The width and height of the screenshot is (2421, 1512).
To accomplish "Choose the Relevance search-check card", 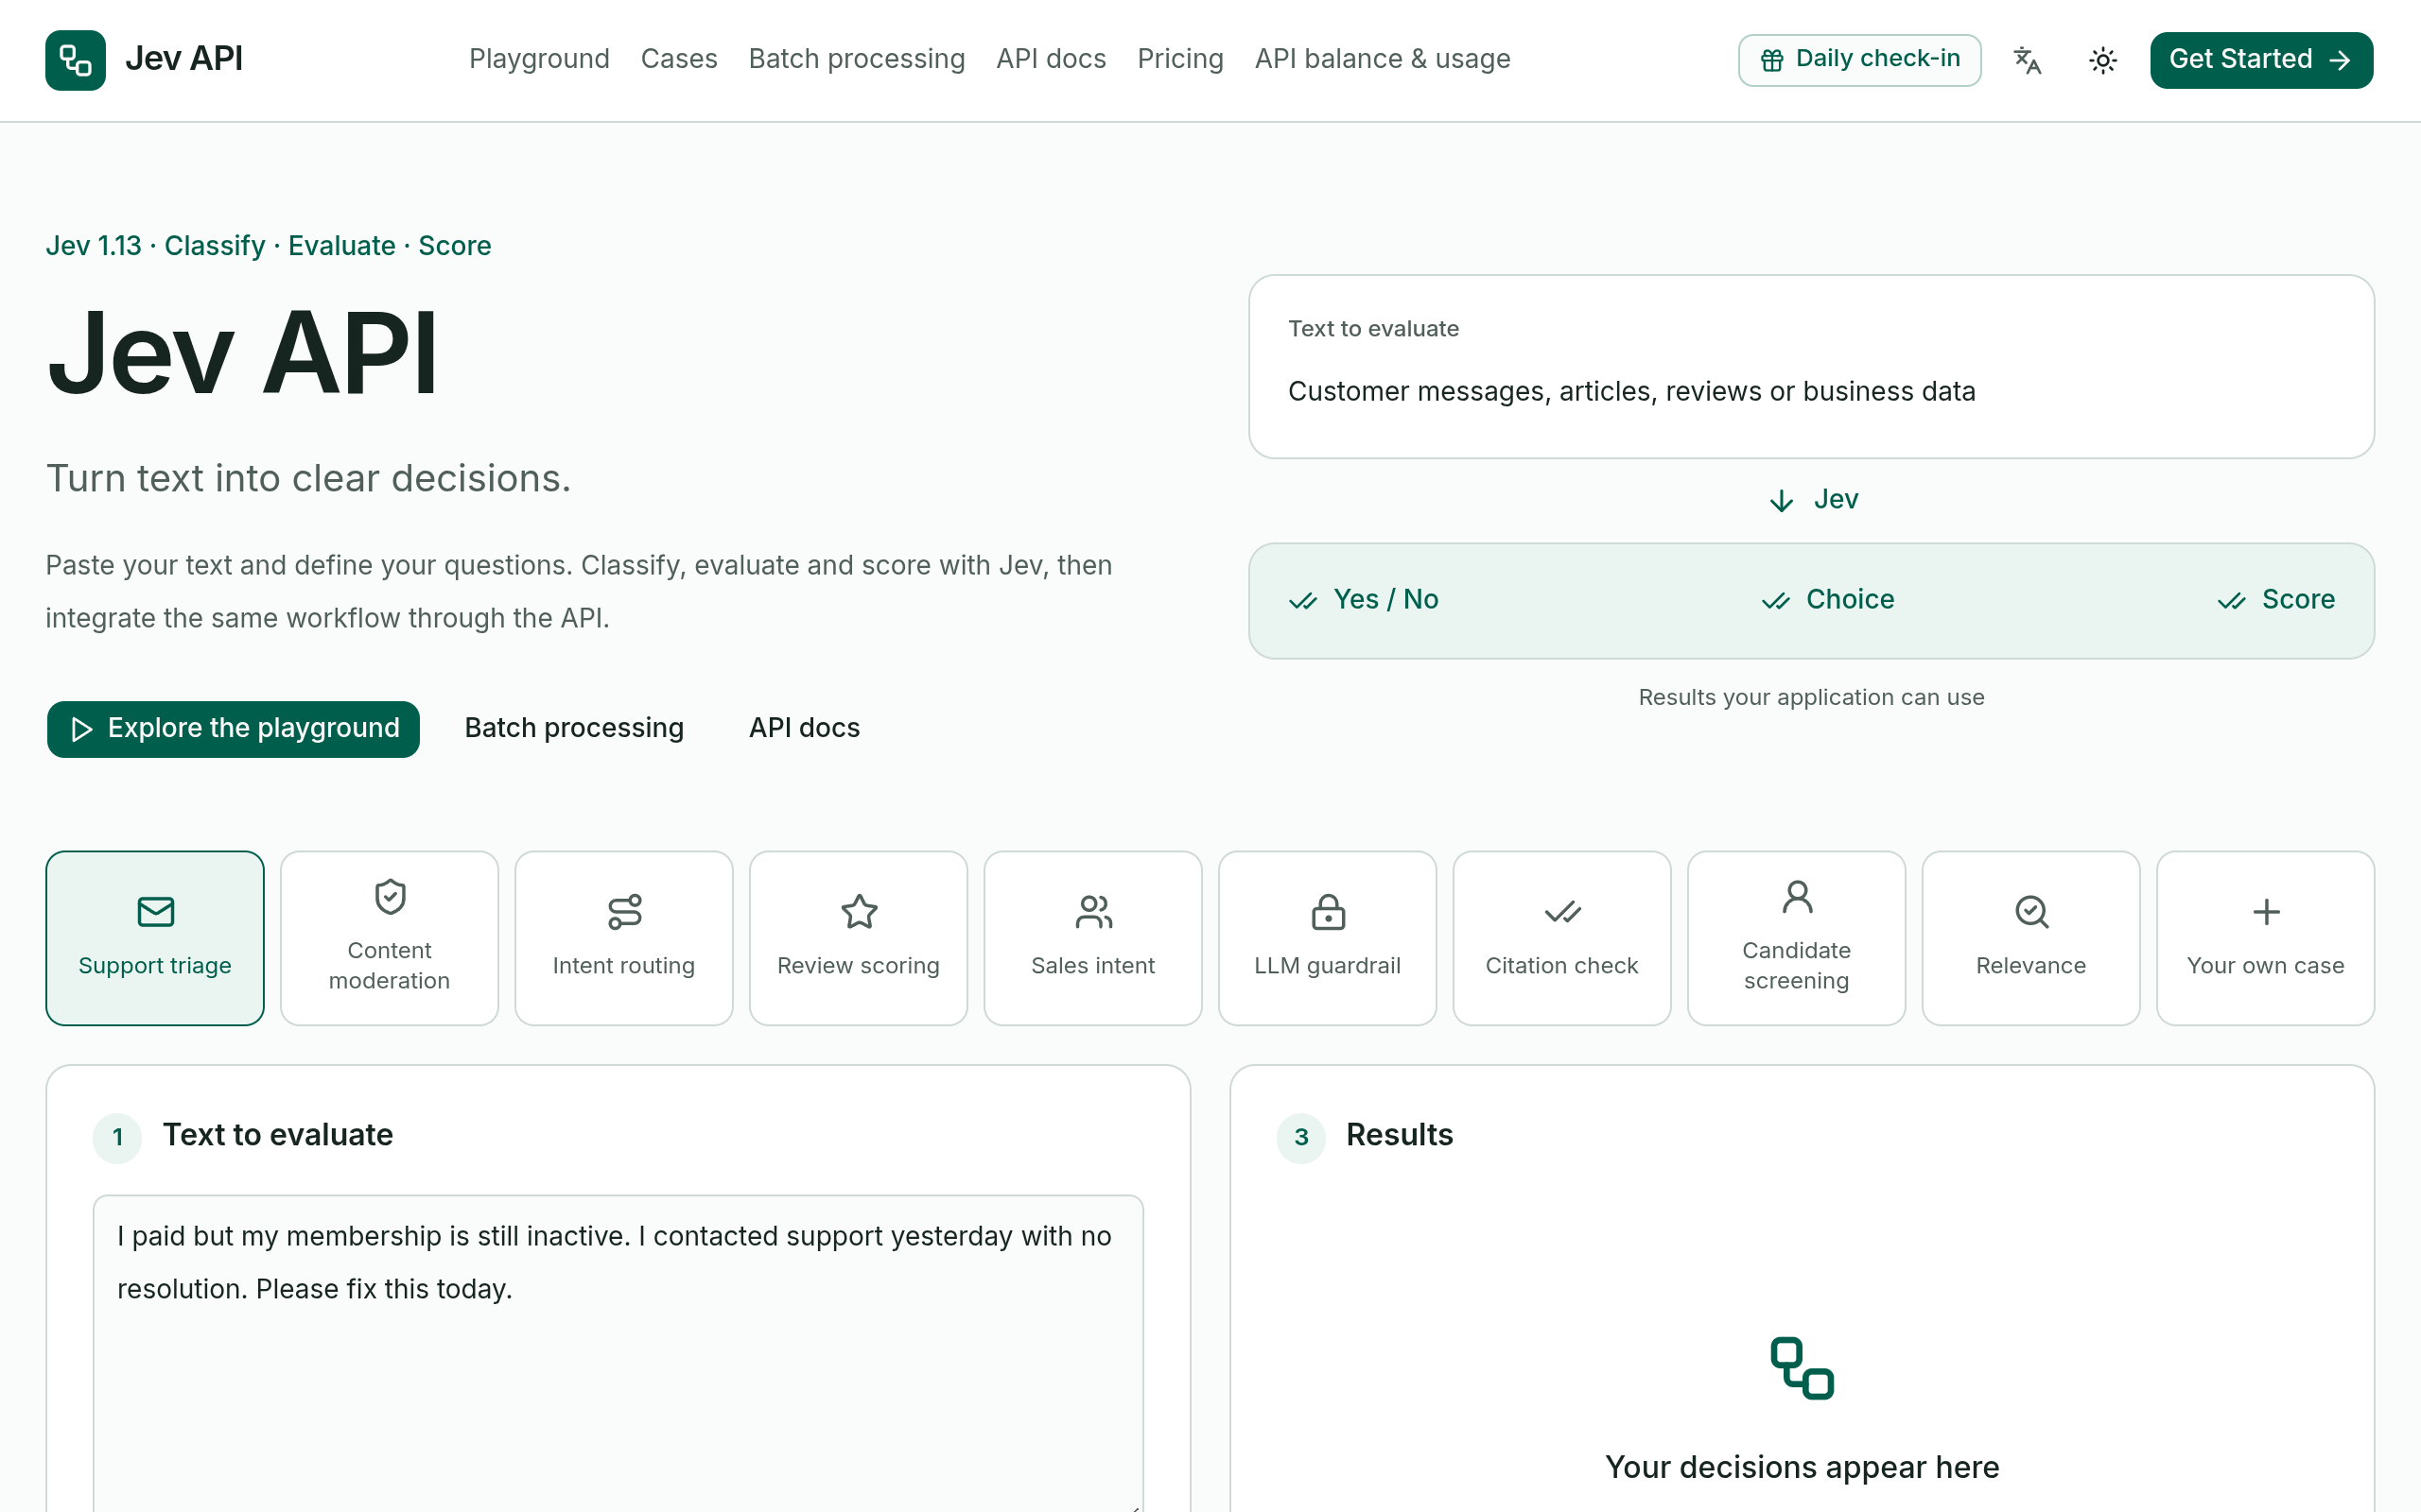I will click(2030, 938).
